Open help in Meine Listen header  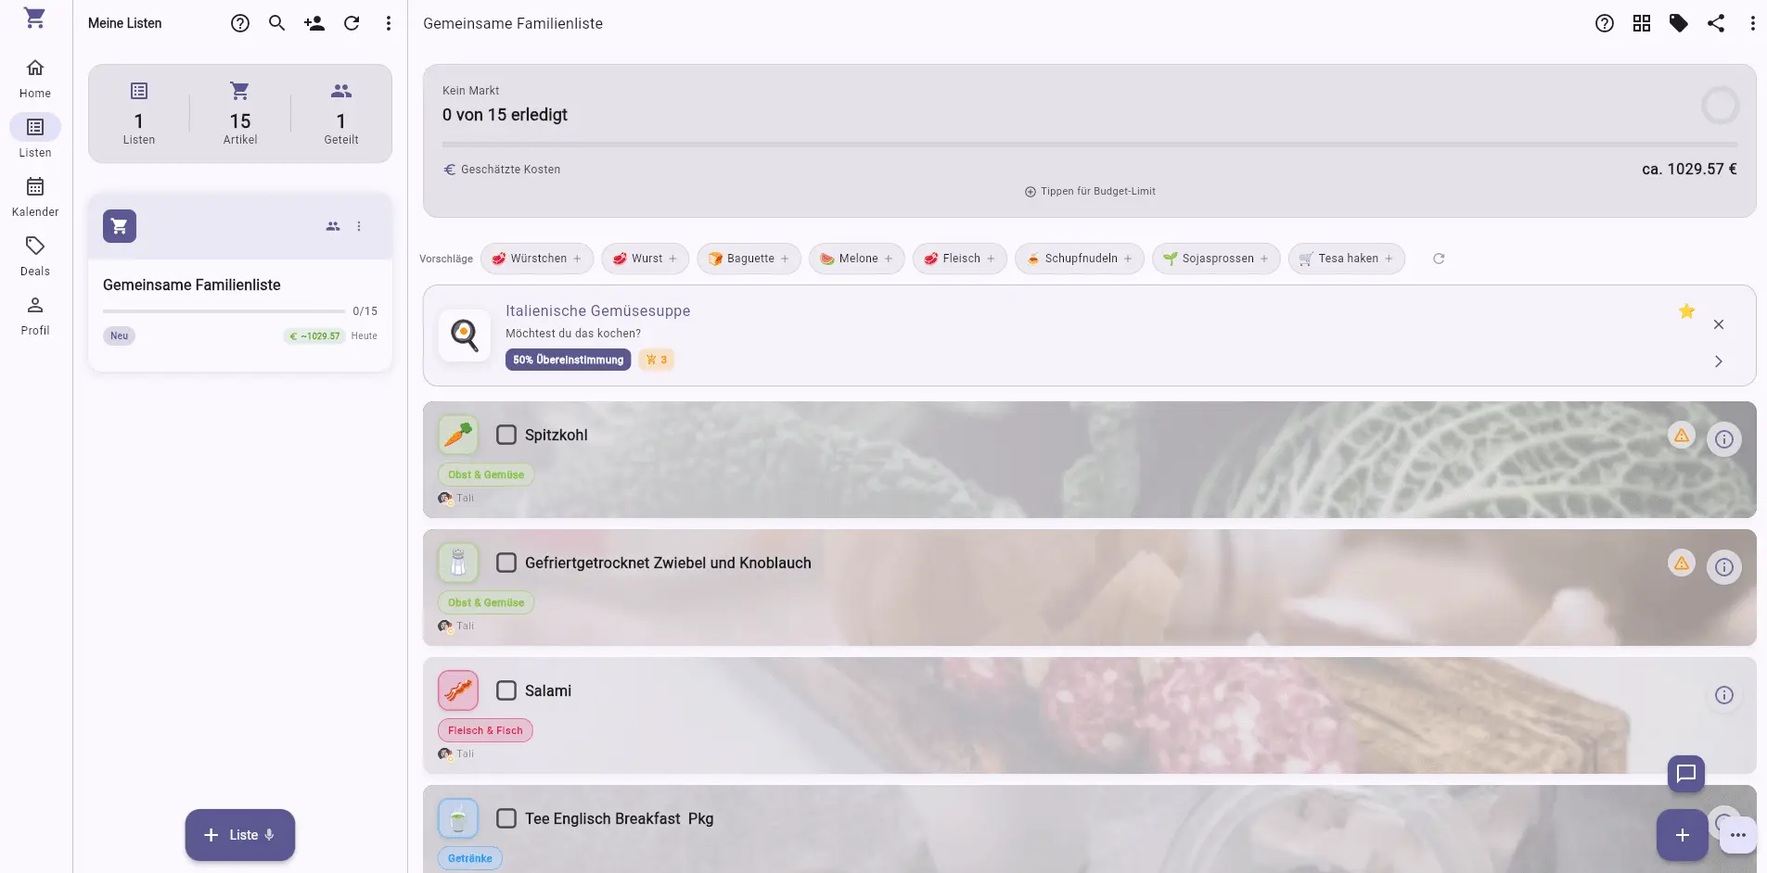click(240, 23)
